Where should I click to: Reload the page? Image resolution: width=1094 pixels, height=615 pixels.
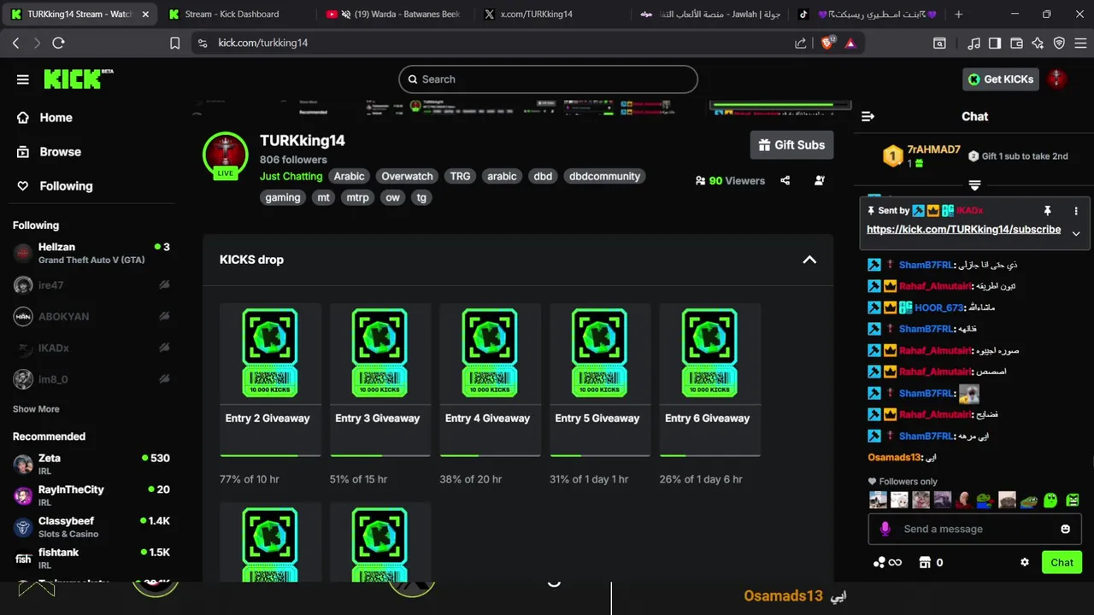coord(58,43)
